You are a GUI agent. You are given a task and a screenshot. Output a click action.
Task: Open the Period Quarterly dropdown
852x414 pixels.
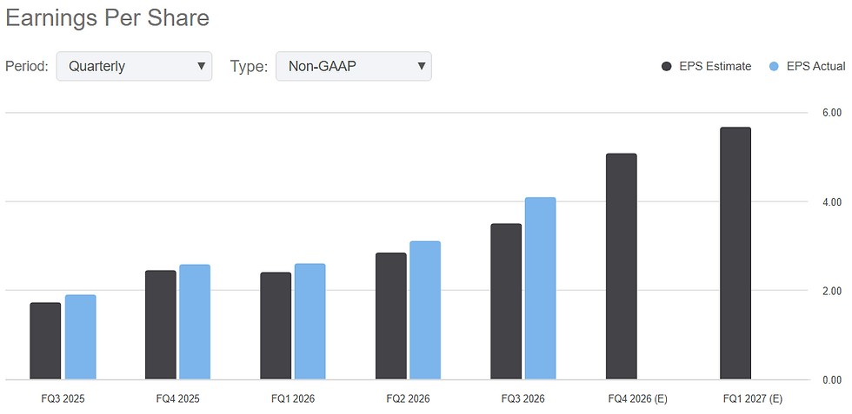point(134,66)
